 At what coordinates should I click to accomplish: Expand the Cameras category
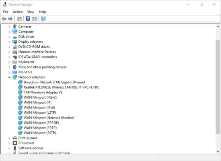click(9, 26)
